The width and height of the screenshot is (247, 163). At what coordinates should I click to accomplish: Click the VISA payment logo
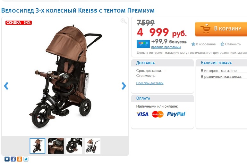[x=142, y=114]
